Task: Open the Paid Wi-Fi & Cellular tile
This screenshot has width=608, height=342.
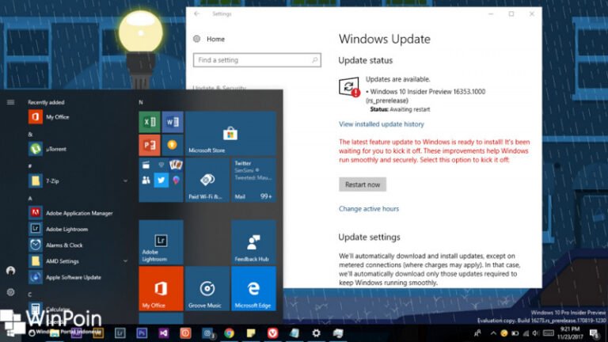Action: (207, 179)
